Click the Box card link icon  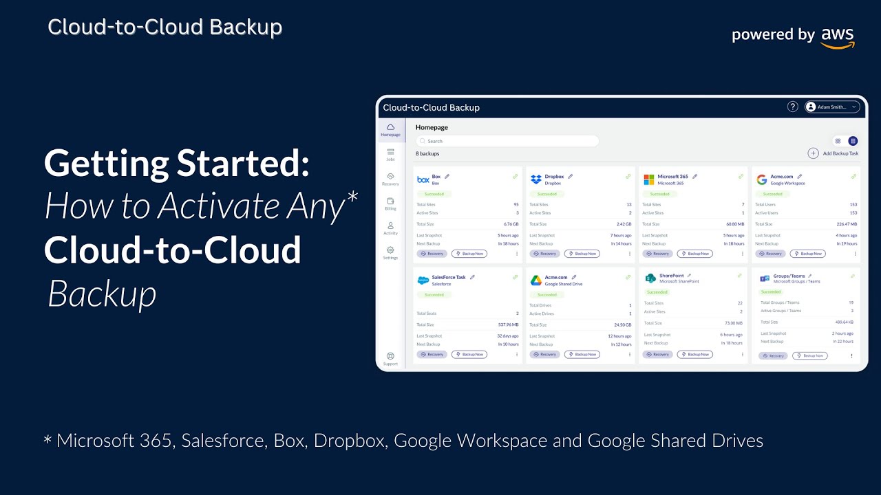515,177
